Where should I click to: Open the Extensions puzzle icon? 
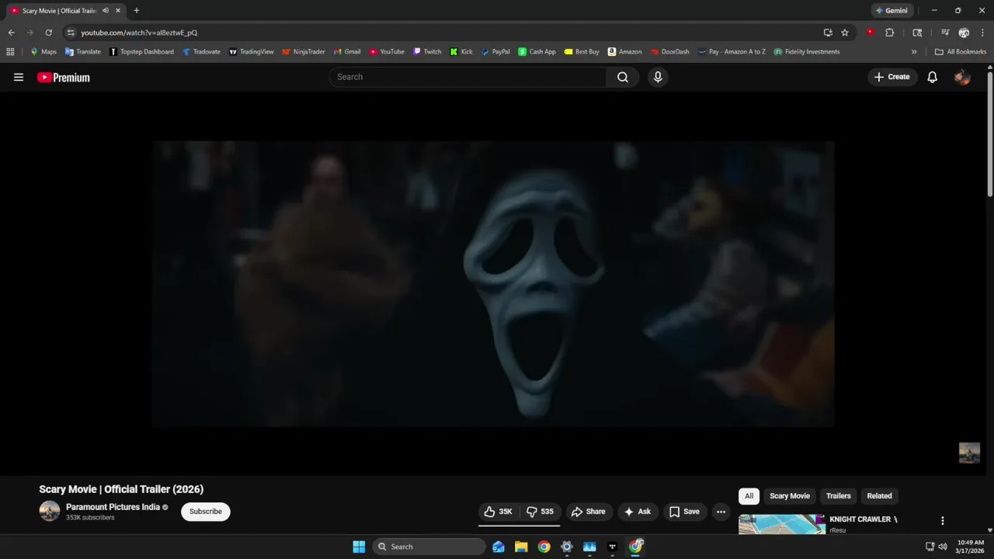tap(890, 33)
